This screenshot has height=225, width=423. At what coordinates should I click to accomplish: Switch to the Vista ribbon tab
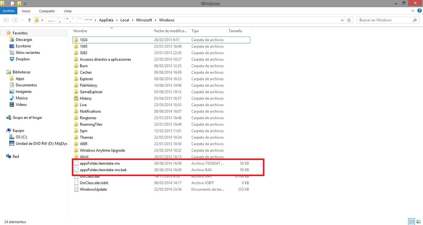(x=67, y=11)
